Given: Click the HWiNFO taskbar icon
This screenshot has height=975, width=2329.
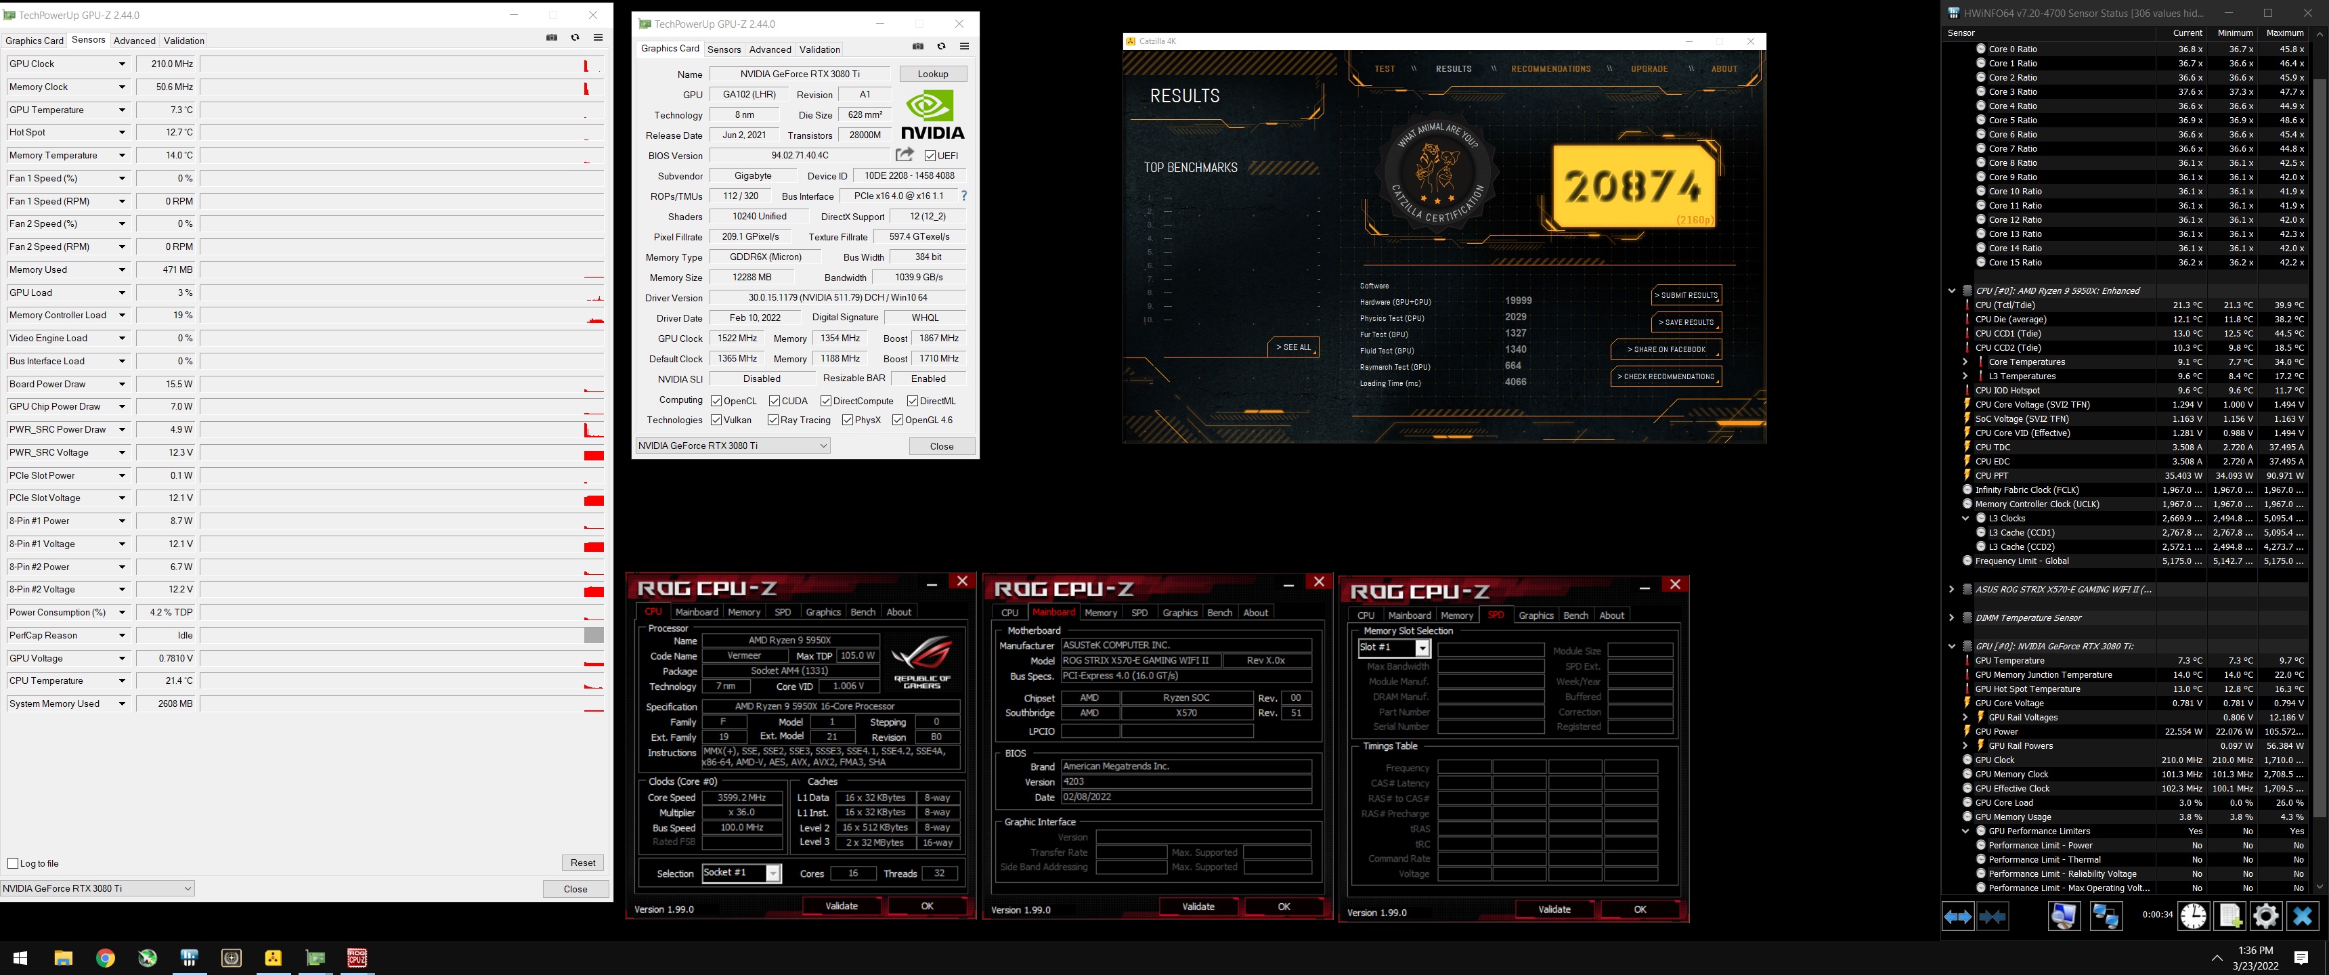Looking at the screenshot, I should coord(189,958).
